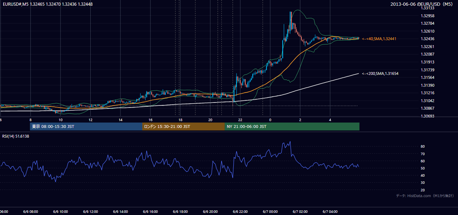This screenshot has width=458, height=215.
Task: Click price level 1.33133 on the axis
Action: (x=428, y=8)
